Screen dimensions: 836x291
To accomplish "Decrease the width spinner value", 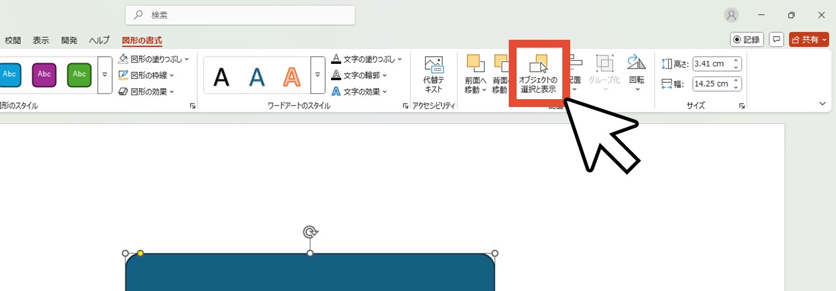I will [737, 87].
